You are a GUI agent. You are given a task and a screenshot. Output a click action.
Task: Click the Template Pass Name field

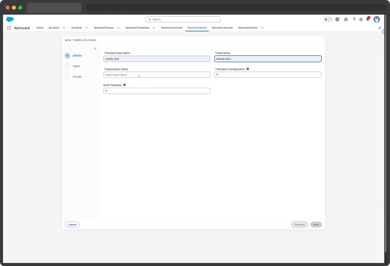tap(157, 59)
